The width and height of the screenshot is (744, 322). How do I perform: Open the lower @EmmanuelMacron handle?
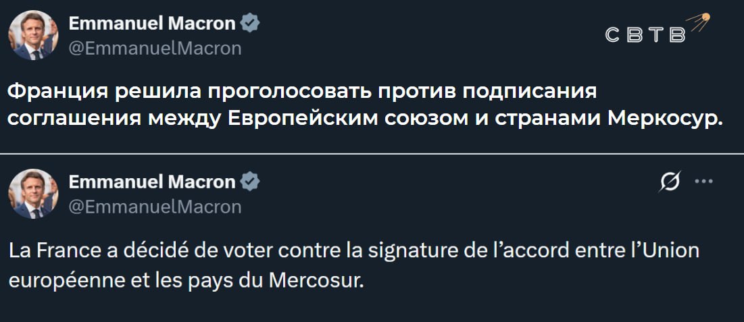(x=155, y=206)
